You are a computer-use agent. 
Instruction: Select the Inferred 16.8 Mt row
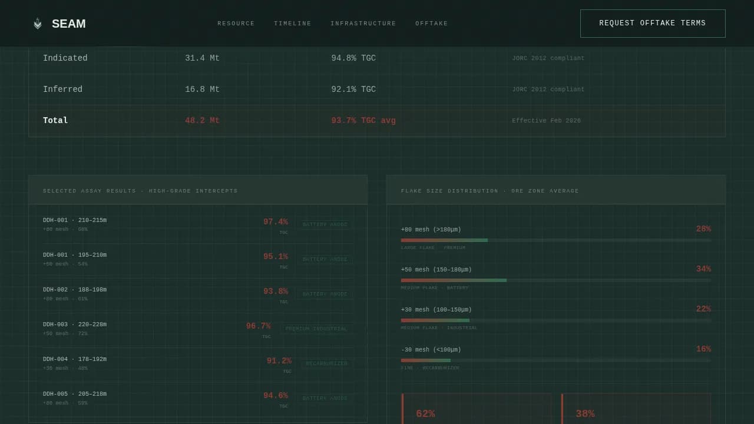tap(377, 90)
